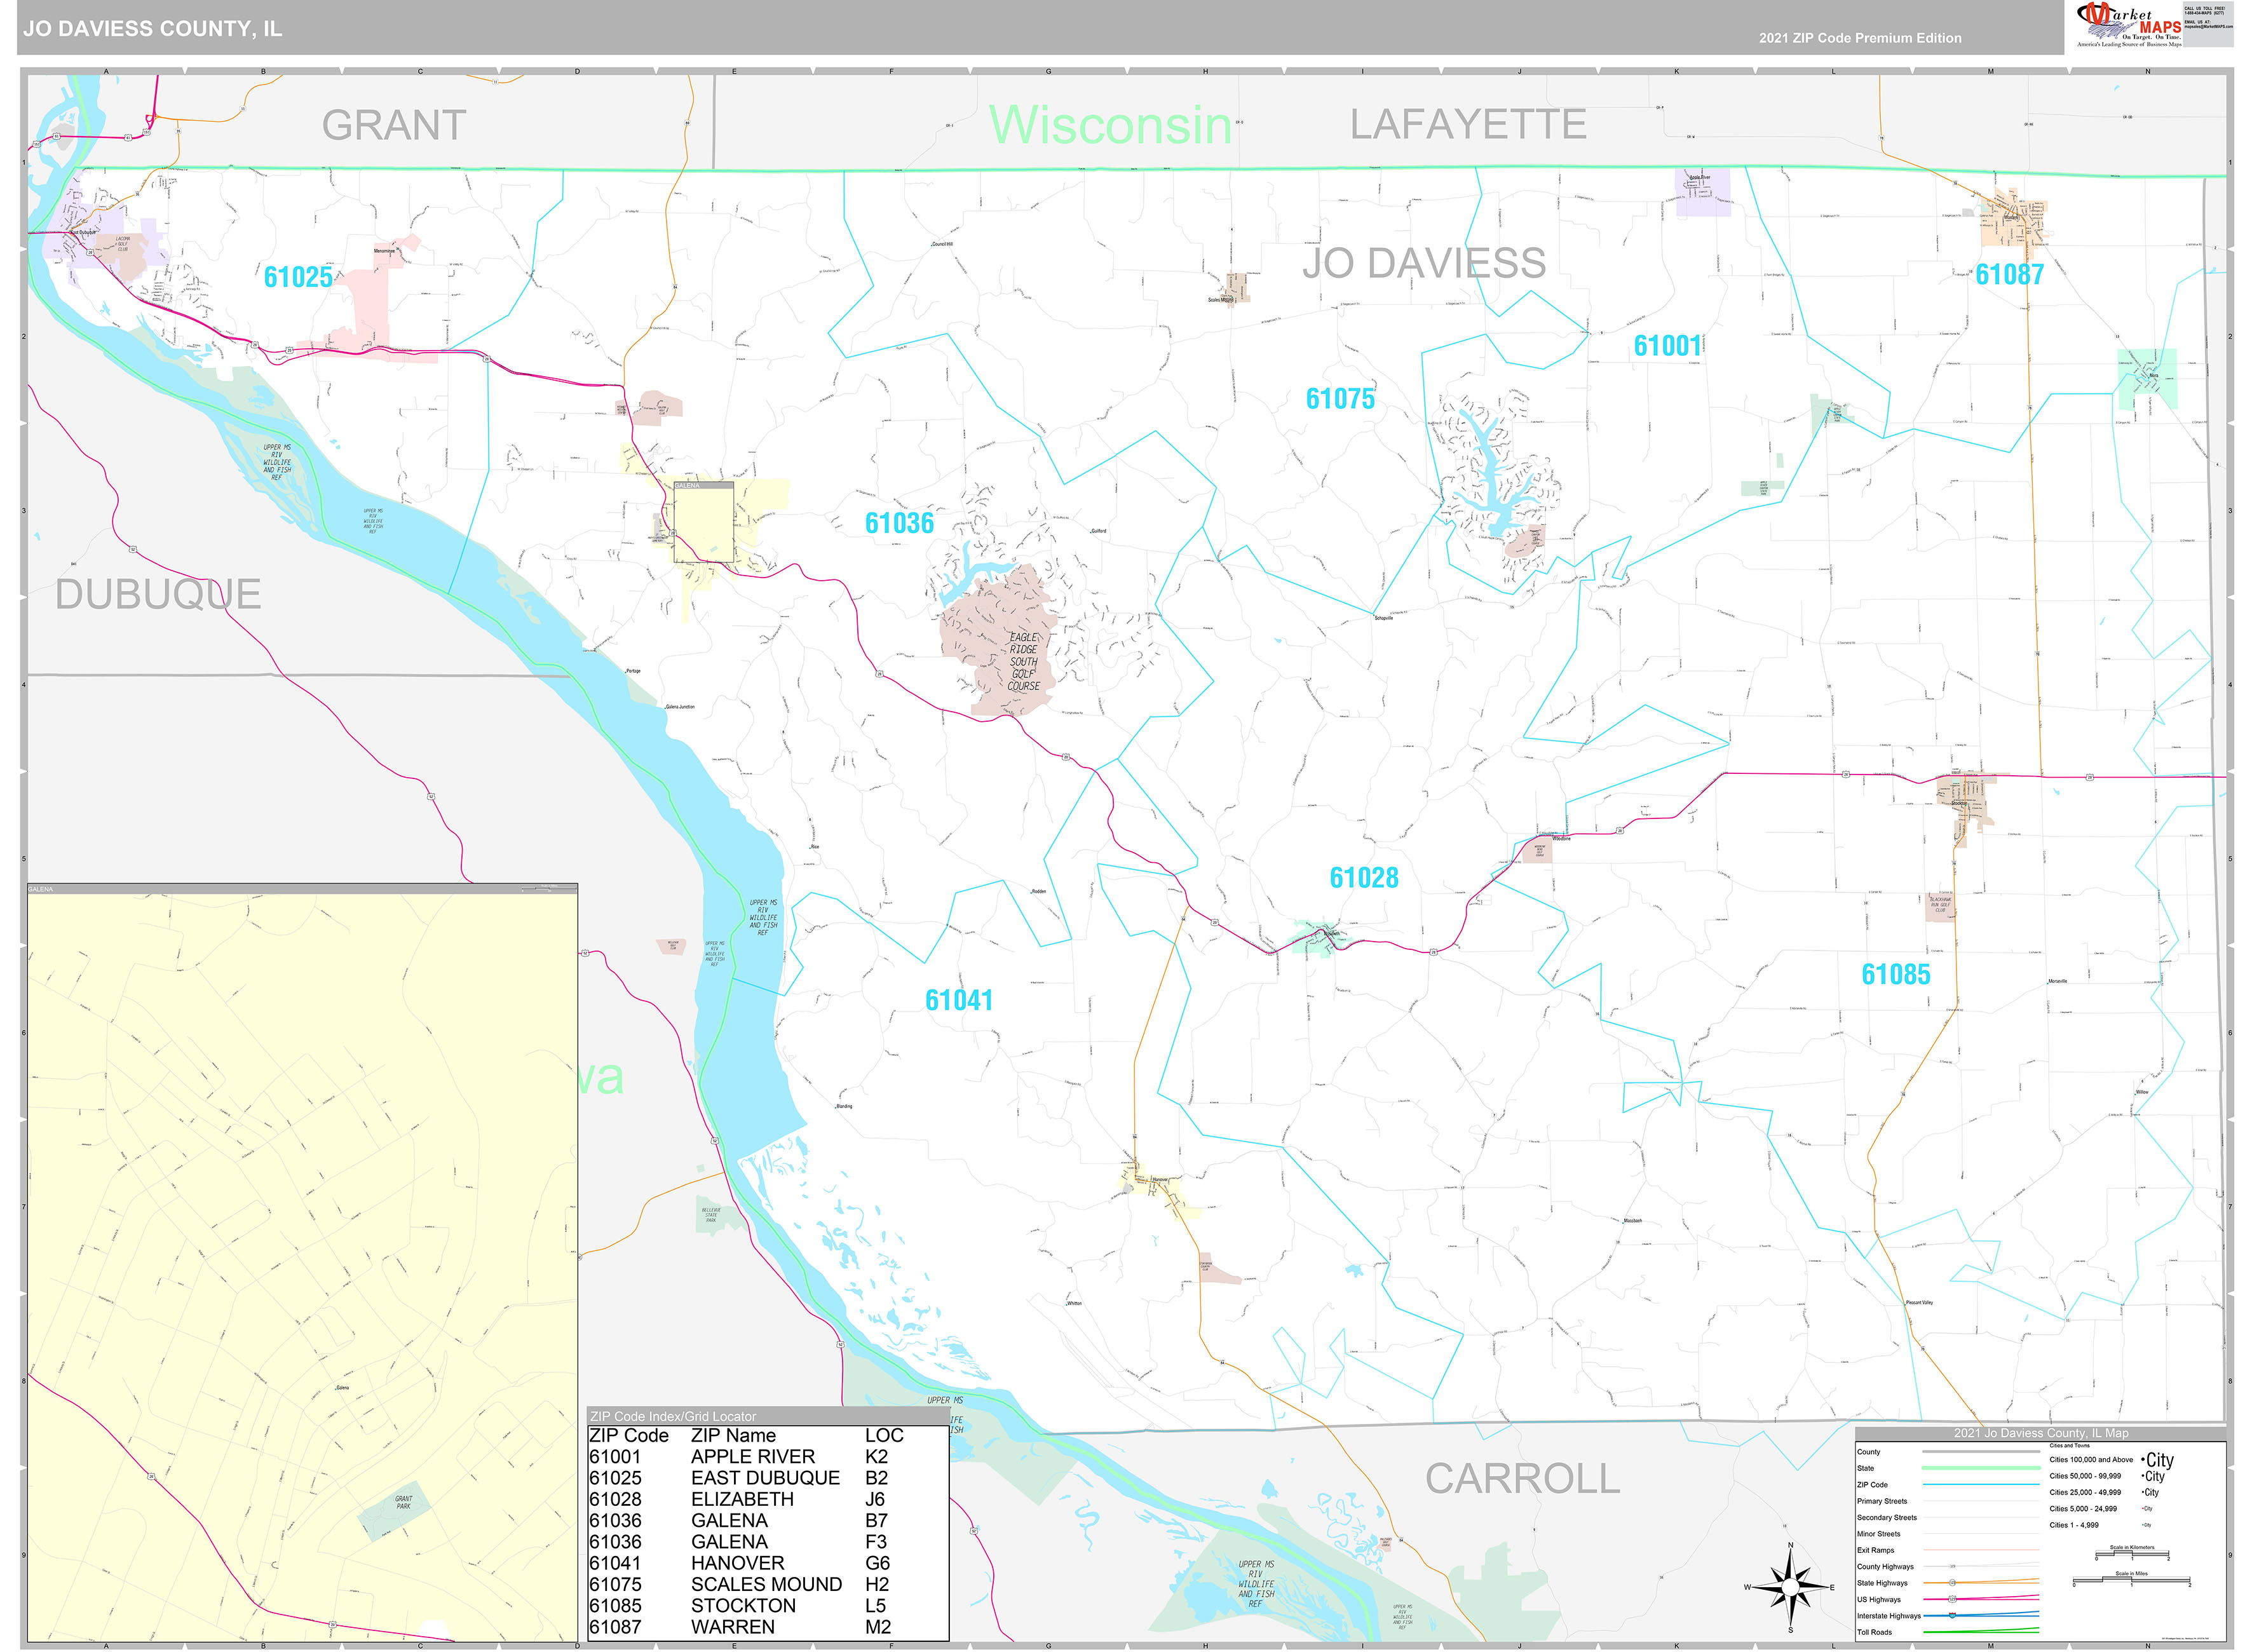Select the large JO DAVIESS county label
The width and height of the screenshot is (2245, 1652).
(1424, 263)
